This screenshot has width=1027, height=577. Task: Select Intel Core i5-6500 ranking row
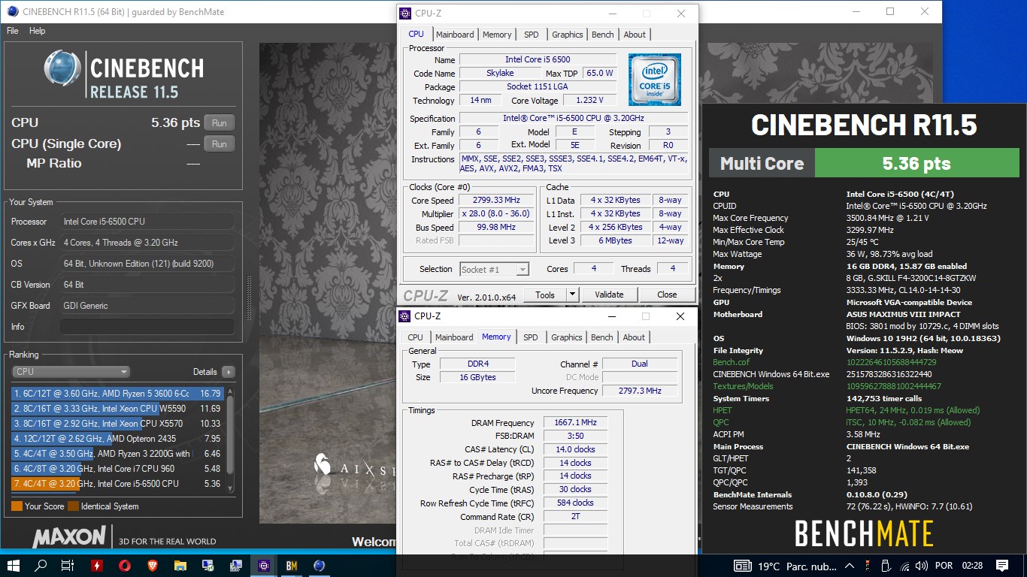[x=117, y=484]
